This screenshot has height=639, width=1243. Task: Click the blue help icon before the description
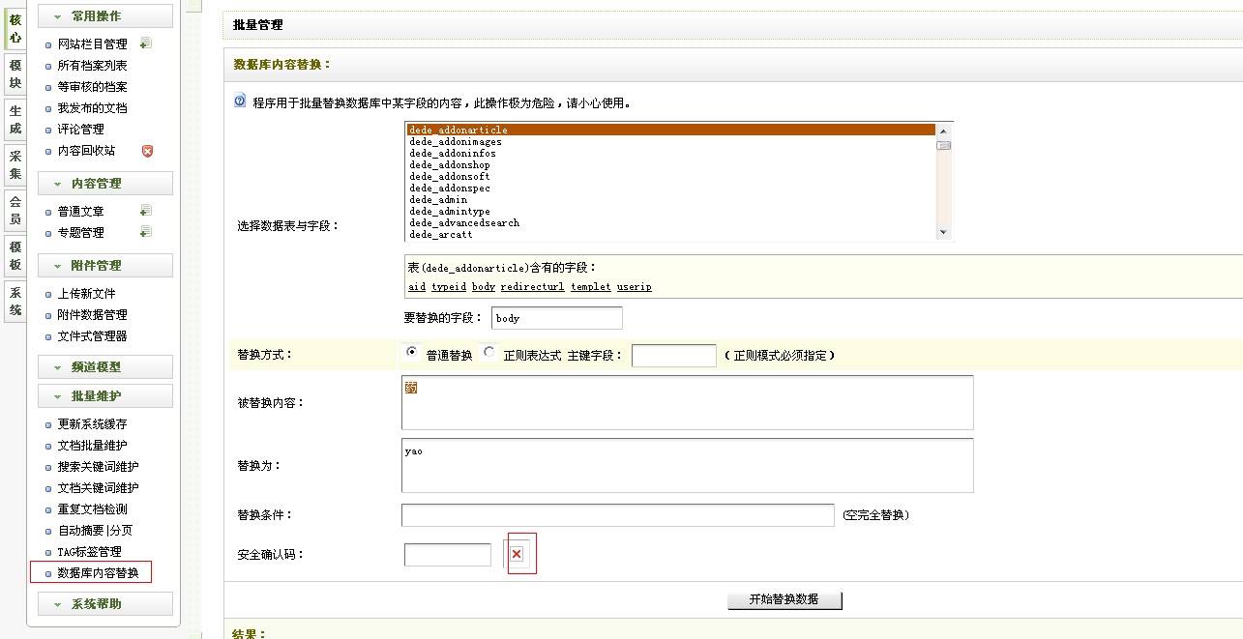tap(240, 101)
